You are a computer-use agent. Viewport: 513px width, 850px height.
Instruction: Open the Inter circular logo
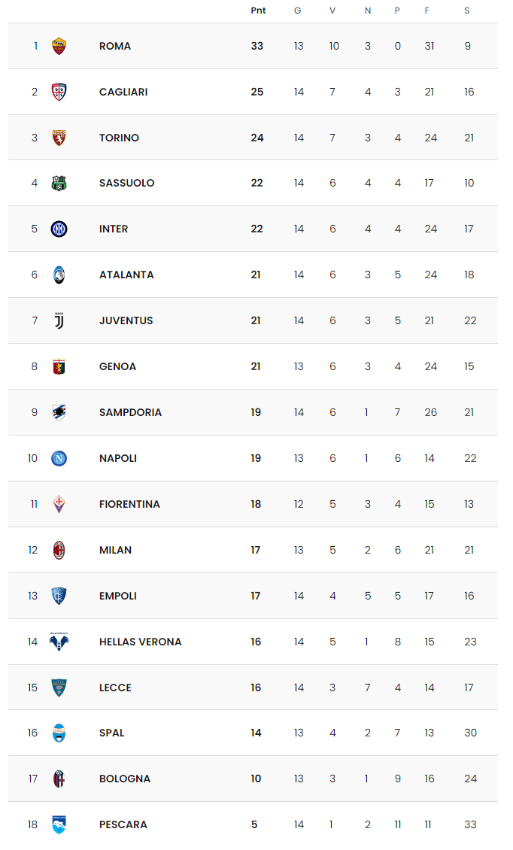coord(59,229)
